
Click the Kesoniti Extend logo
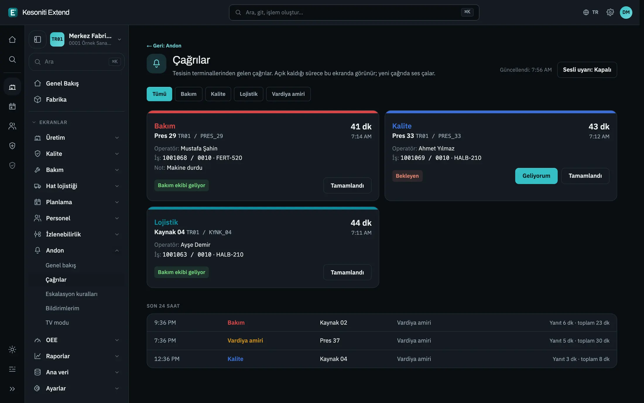tap(39, 12)
